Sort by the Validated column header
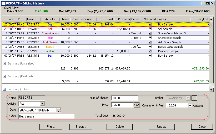216x134 pixels. [150, 19]
